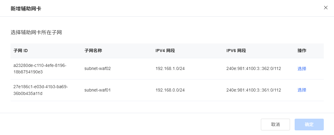The height and width of the screenshot is (135, 334).
Task: Select subnet ID starting with 27e186c1
Action: tap(41, 90)
